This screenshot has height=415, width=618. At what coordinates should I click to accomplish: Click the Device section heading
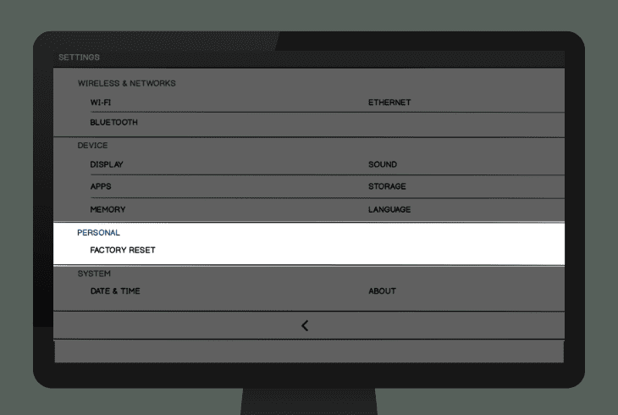coord(92,146)
